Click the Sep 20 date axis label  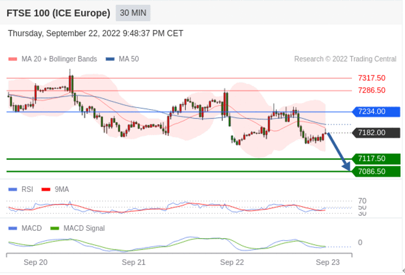tap(35, 262)
